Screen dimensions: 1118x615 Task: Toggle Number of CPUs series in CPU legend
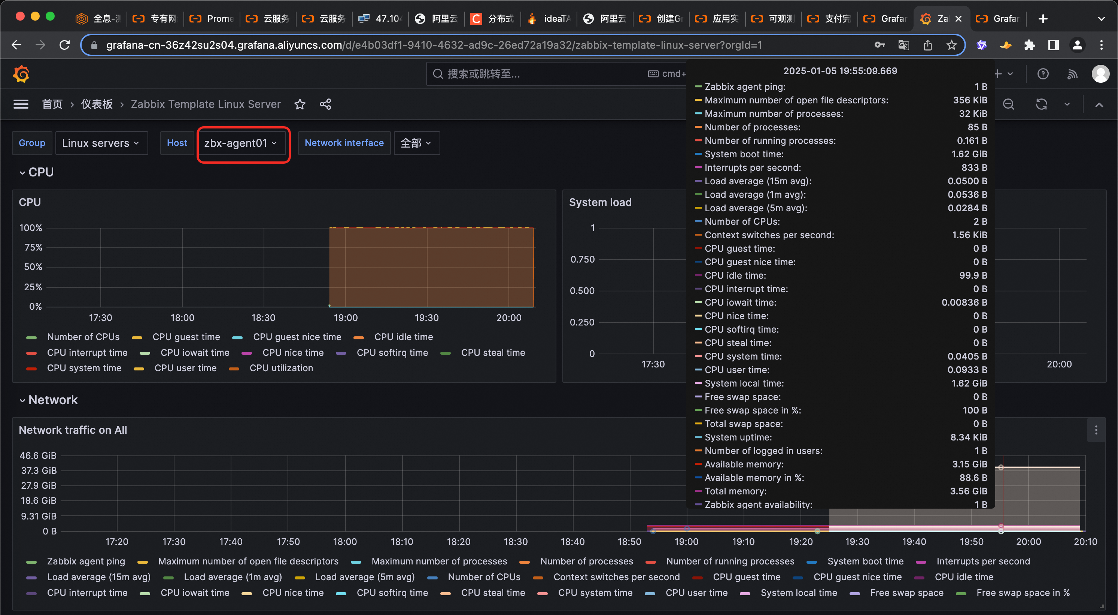click(83, 337)
